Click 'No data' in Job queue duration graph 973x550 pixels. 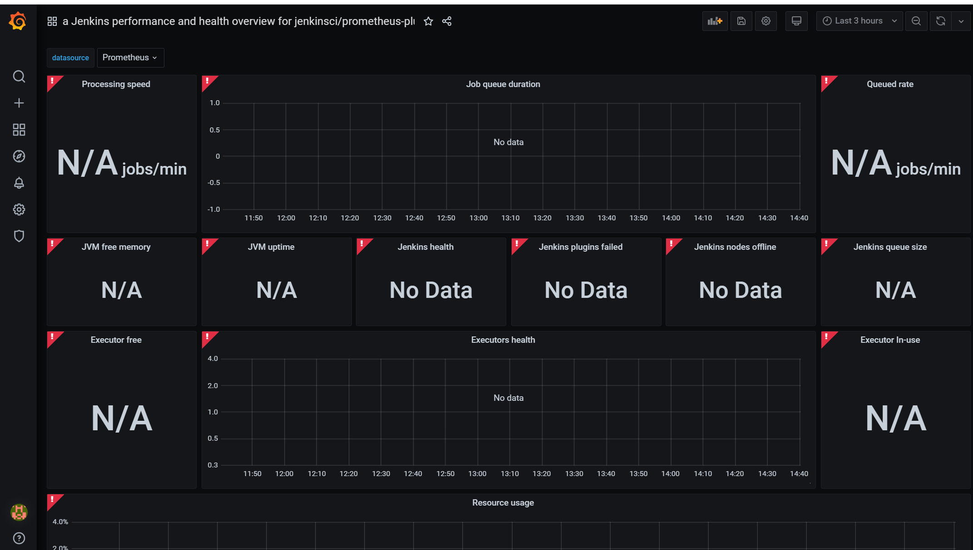(x=509, y=142)
